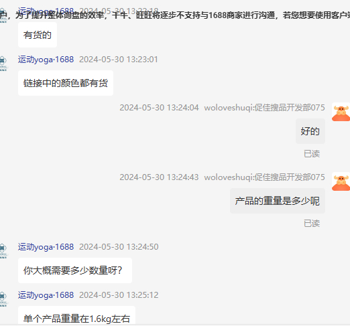Viewport: 350px width, 326px height.
Task: Select the 你大概需要多少数量呀 message bubble
Action: tap(75, 270)
